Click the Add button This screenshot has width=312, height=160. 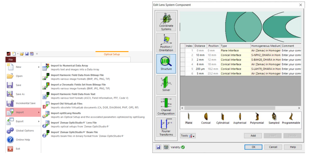point(253,136)
